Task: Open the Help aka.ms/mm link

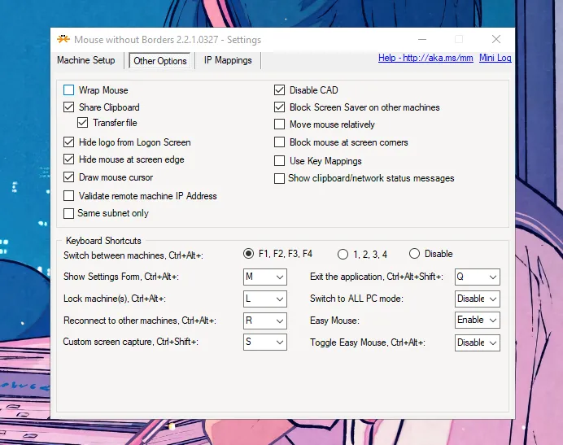Action: point(425,58)
